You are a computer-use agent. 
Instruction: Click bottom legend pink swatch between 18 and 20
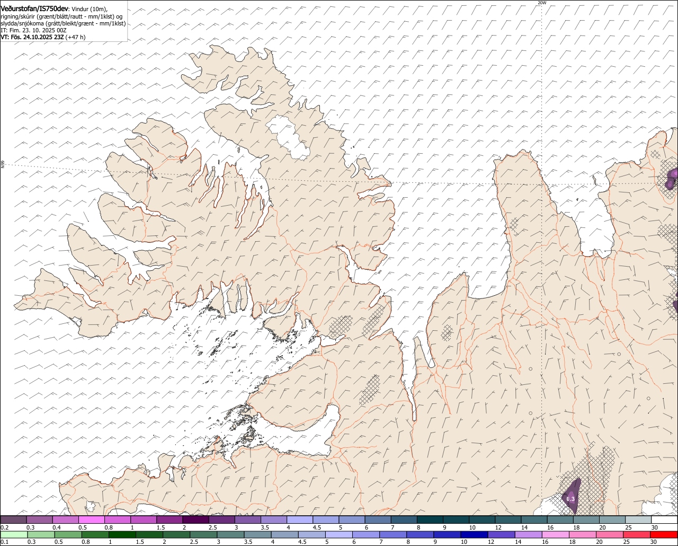click(x=583, y=535)
